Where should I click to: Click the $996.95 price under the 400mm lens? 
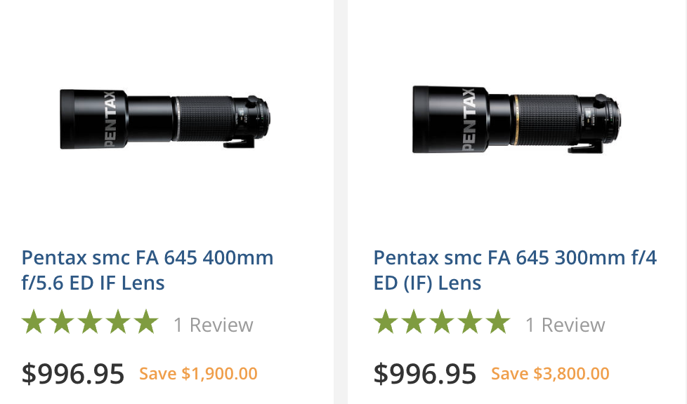(x=72, y=374)
